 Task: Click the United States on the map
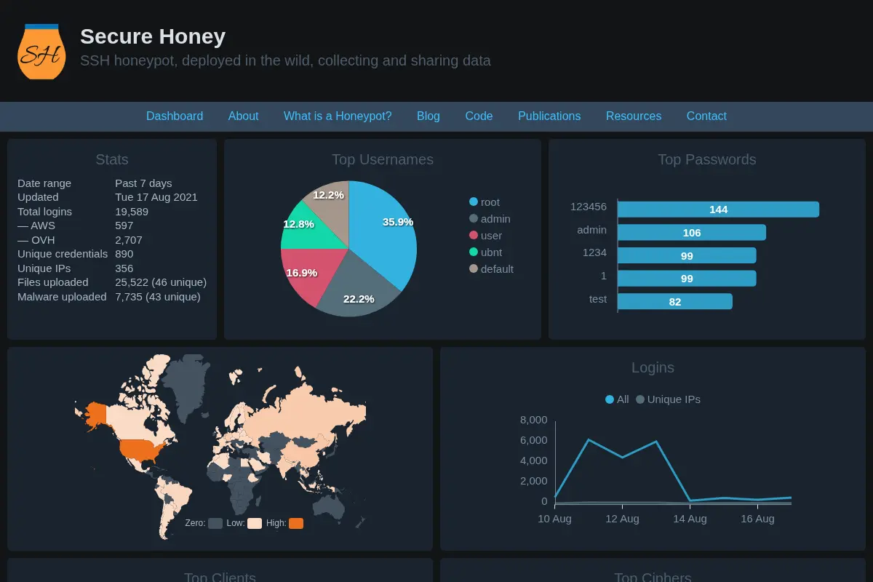pyautogui.click(x=142, y=451)
